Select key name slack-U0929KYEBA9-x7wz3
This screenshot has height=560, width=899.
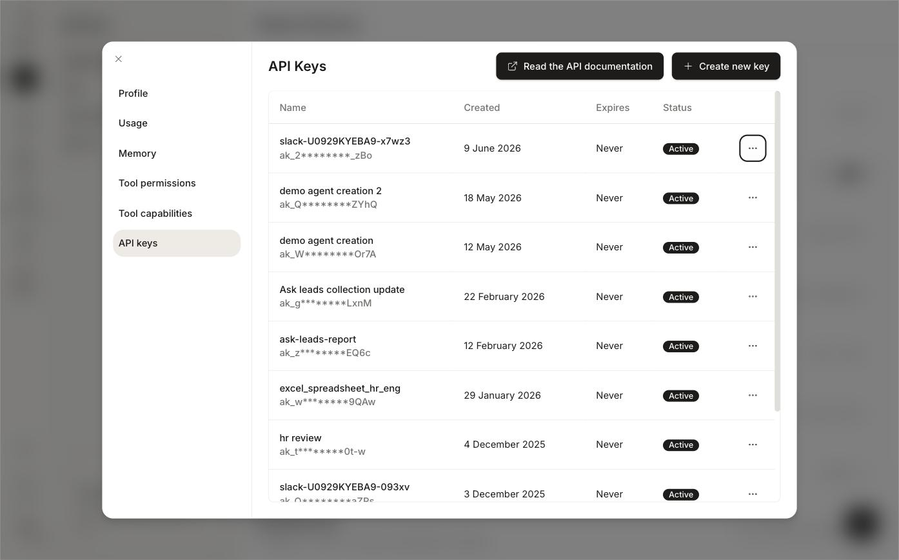coord(345,141)
